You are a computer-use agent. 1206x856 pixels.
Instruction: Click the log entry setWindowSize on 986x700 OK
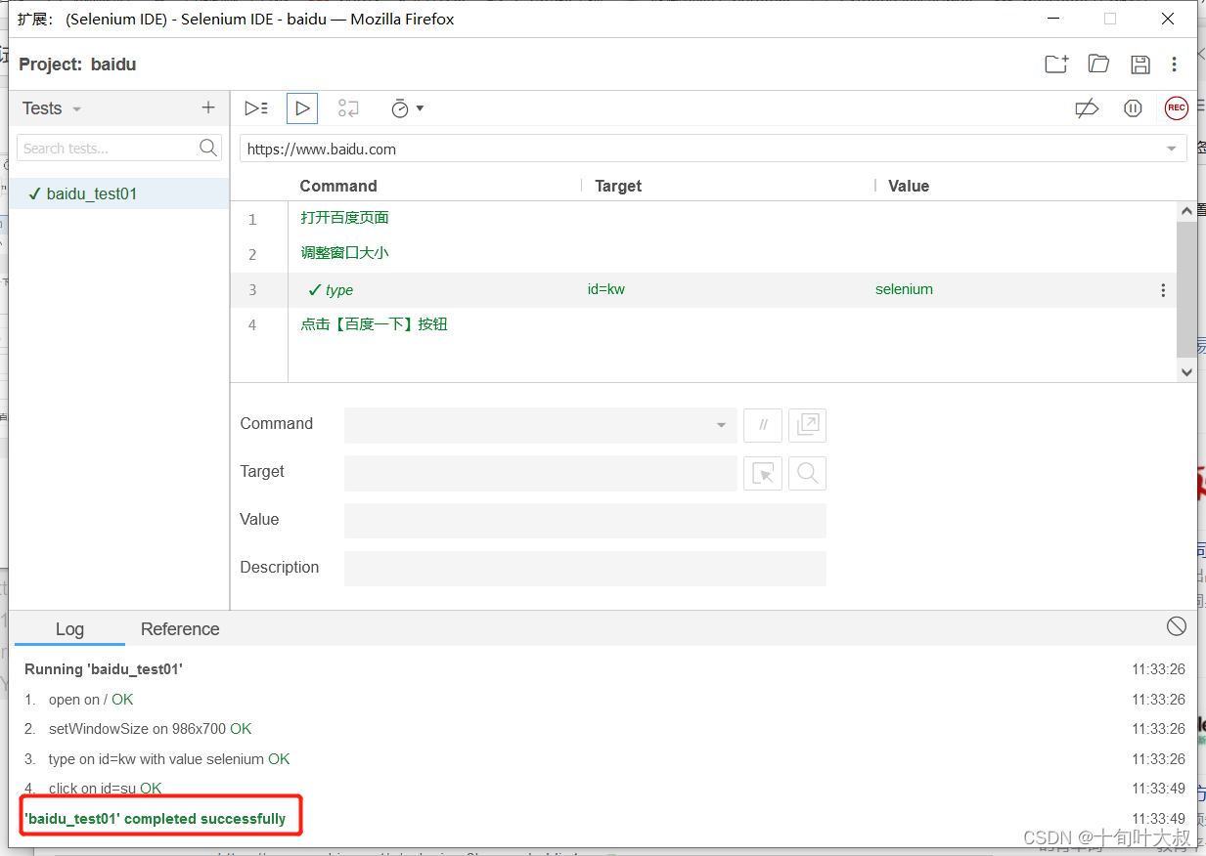coord(151,729)
